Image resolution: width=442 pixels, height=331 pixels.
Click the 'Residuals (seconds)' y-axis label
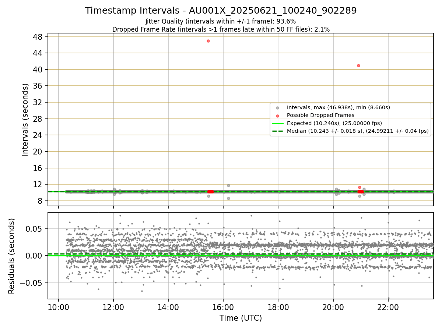[x=11, y=256]
